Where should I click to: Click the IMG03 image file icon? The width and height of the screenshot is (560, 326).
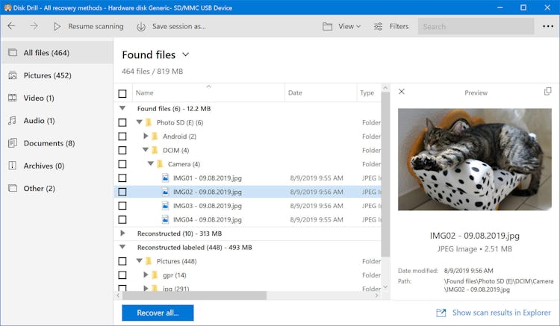[165, 205]
